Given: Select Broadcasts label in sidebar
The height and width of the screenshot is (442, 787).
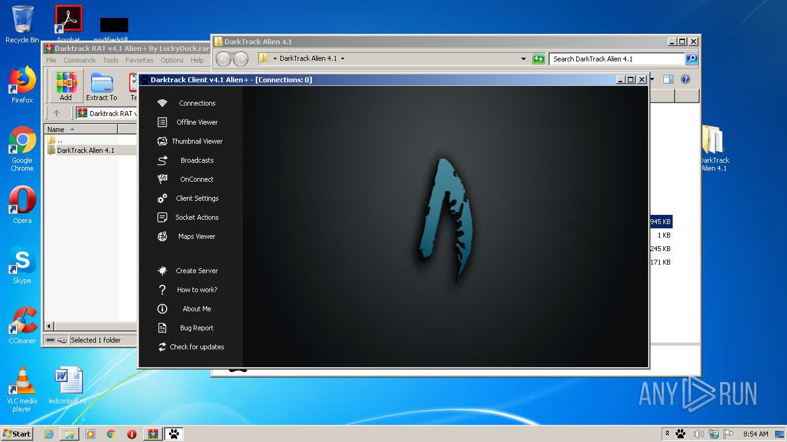Looking at the screenshot, I should click(197, 160).
